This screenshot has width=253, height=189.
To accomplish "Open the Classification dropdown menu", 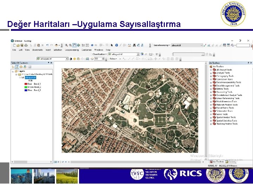I will [99, 54].
